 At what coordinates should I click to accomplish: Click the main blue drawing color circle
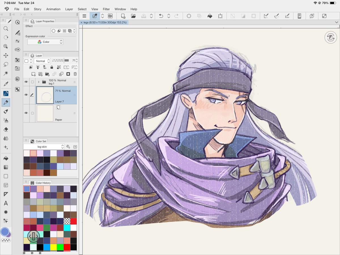[5, 231]
